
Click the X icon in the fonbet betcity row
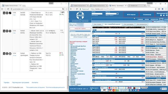click(x=7, y=31)
